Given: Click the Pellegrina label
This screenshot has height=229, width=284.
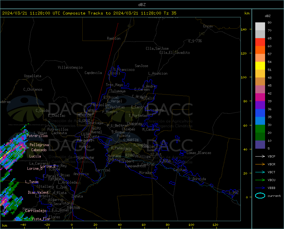Looking at the screenshot, I should tap(39, 145).
